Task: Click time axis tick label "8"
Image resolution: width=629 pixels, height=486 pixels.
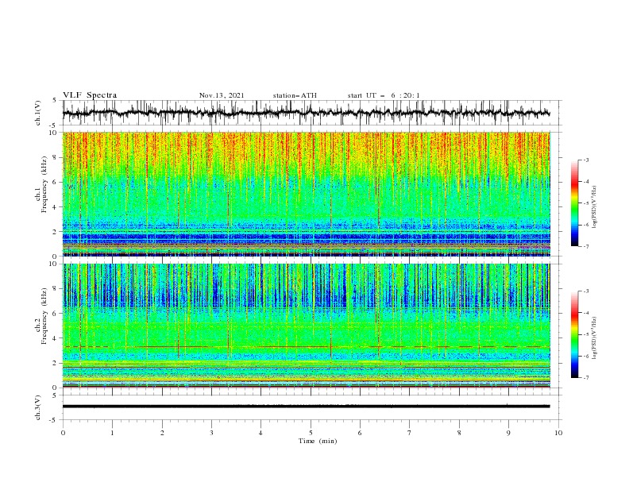Action: [459, 433]
